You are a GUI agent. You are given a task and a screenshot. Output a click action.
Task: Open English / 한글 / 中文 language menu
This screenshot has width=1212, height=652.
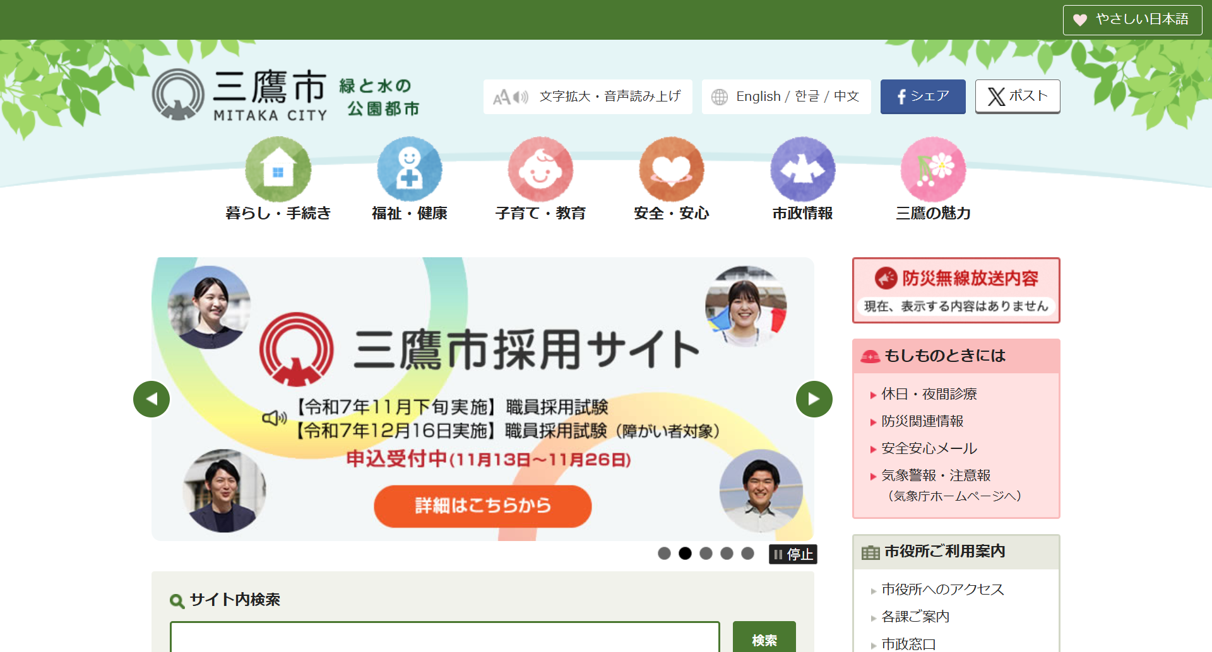pos(786,96)
